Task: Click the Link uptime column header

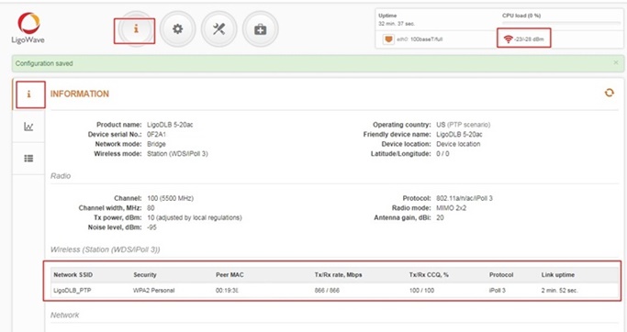Action: 558,275
